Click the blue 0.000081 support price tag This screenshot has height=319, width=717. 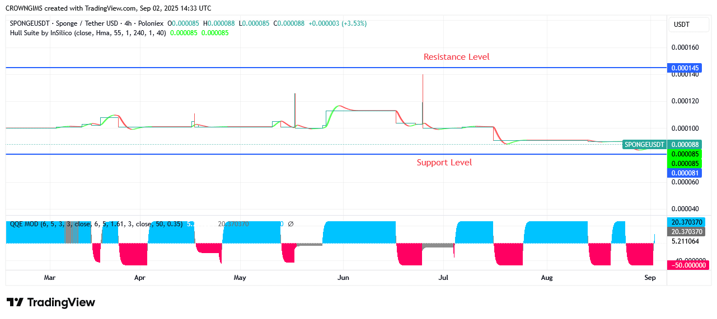point(684,173)
